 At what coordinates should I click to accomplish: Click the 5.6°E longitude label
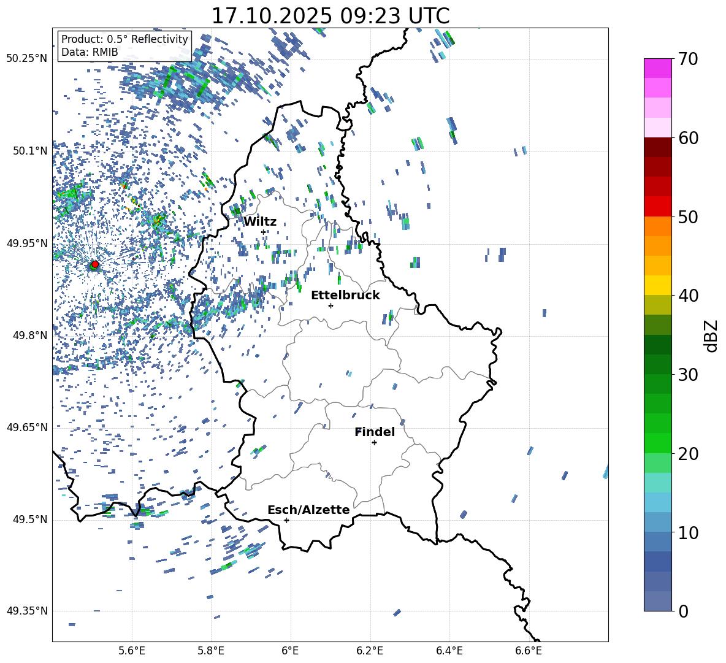point(132,651)
